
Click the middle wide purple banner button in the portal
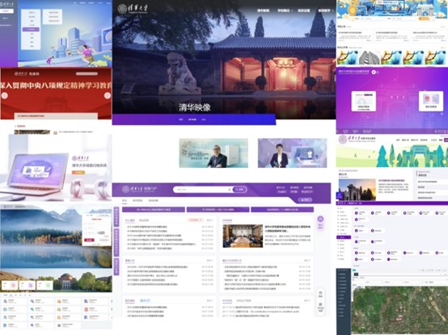[x=218, y=210]
